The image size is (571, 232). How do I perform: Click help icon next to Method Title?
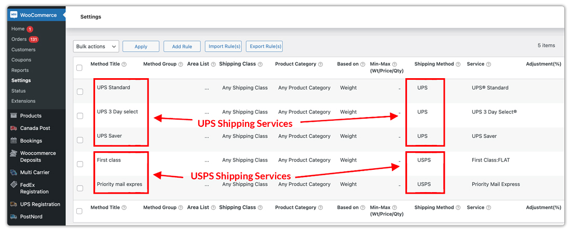124,65
